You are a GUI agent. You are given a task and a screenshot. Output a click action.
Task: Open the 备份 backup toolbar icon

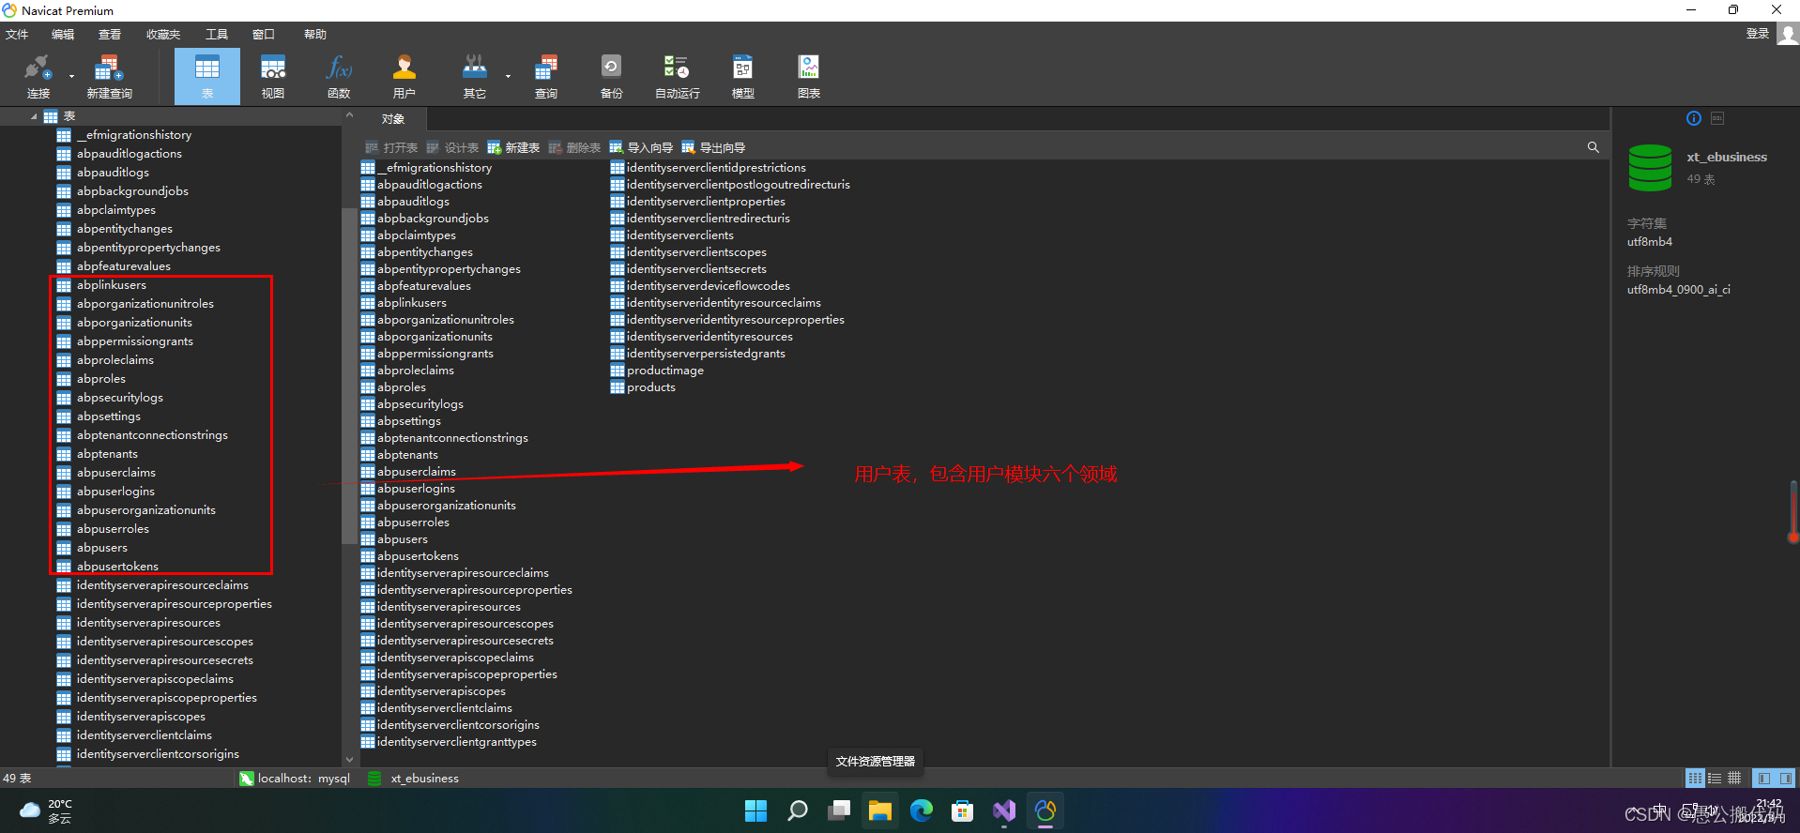coord(611,76)
